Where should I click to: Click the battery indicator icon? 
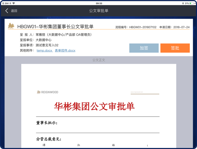coord(192,3)
